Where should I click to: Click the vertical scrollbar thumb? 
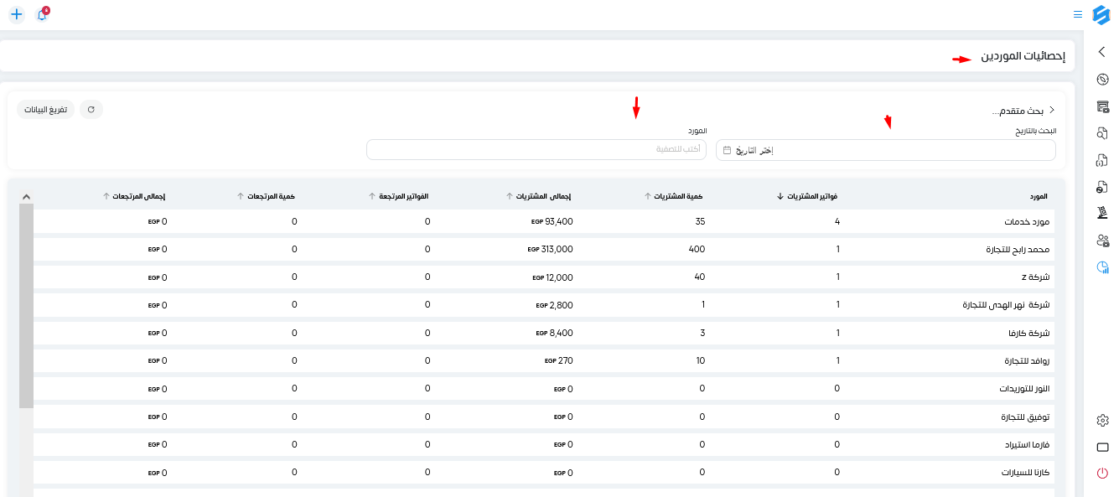26,306
